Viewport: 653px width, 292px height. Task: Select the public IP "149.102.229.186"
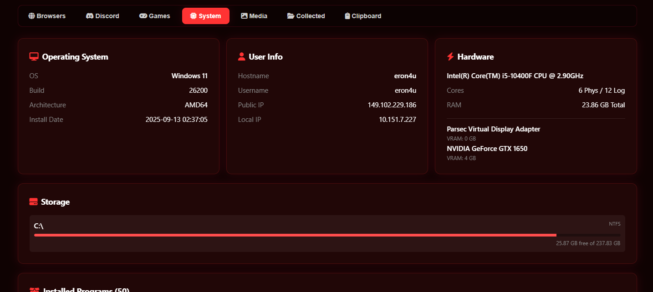point(392,105)
